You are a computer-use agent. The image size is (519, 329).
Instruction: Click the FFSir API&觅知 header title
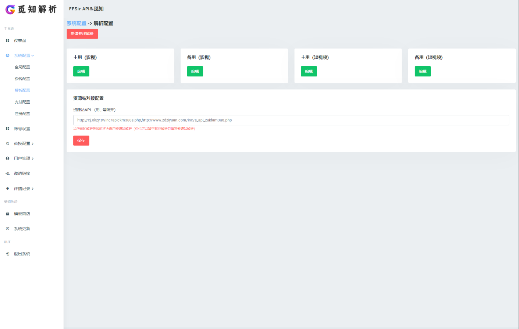86,9
